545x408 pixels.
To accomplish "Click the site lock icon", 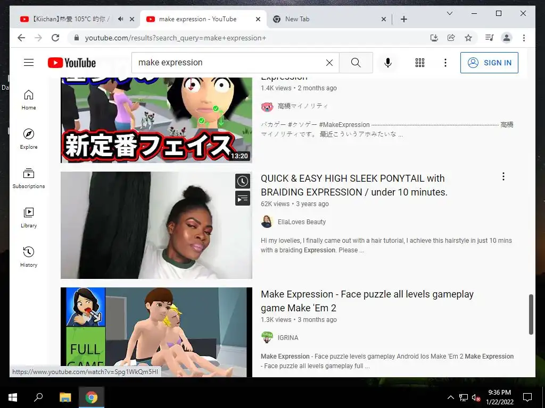I will point(77,38).
